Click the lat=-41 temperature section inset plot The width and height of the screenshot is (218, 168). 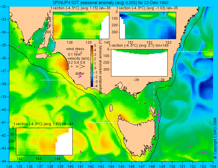point(44,141)
